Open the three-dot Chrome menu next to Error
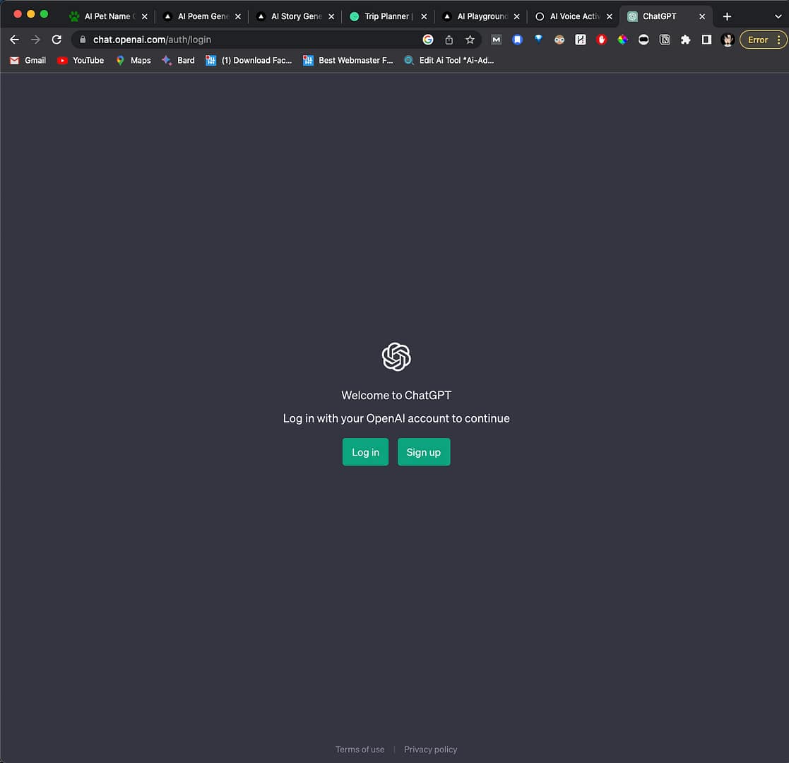Viewport: 789px width, 763px height. click(x=778, y=40)
